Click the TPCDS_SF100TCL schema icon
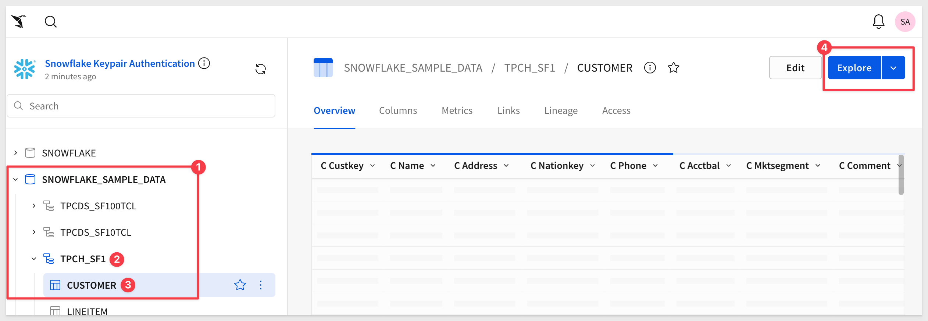The height and width of the screenshot is (321, 928). click(x=49, y=206)
